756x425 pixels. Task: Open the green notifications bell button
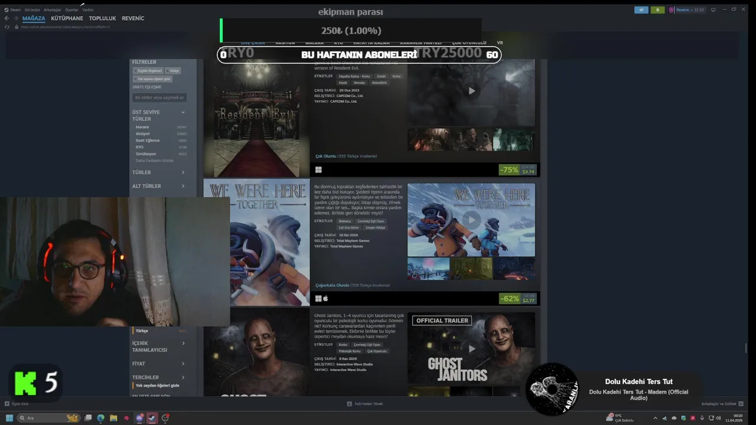click(x=657, y=10)
